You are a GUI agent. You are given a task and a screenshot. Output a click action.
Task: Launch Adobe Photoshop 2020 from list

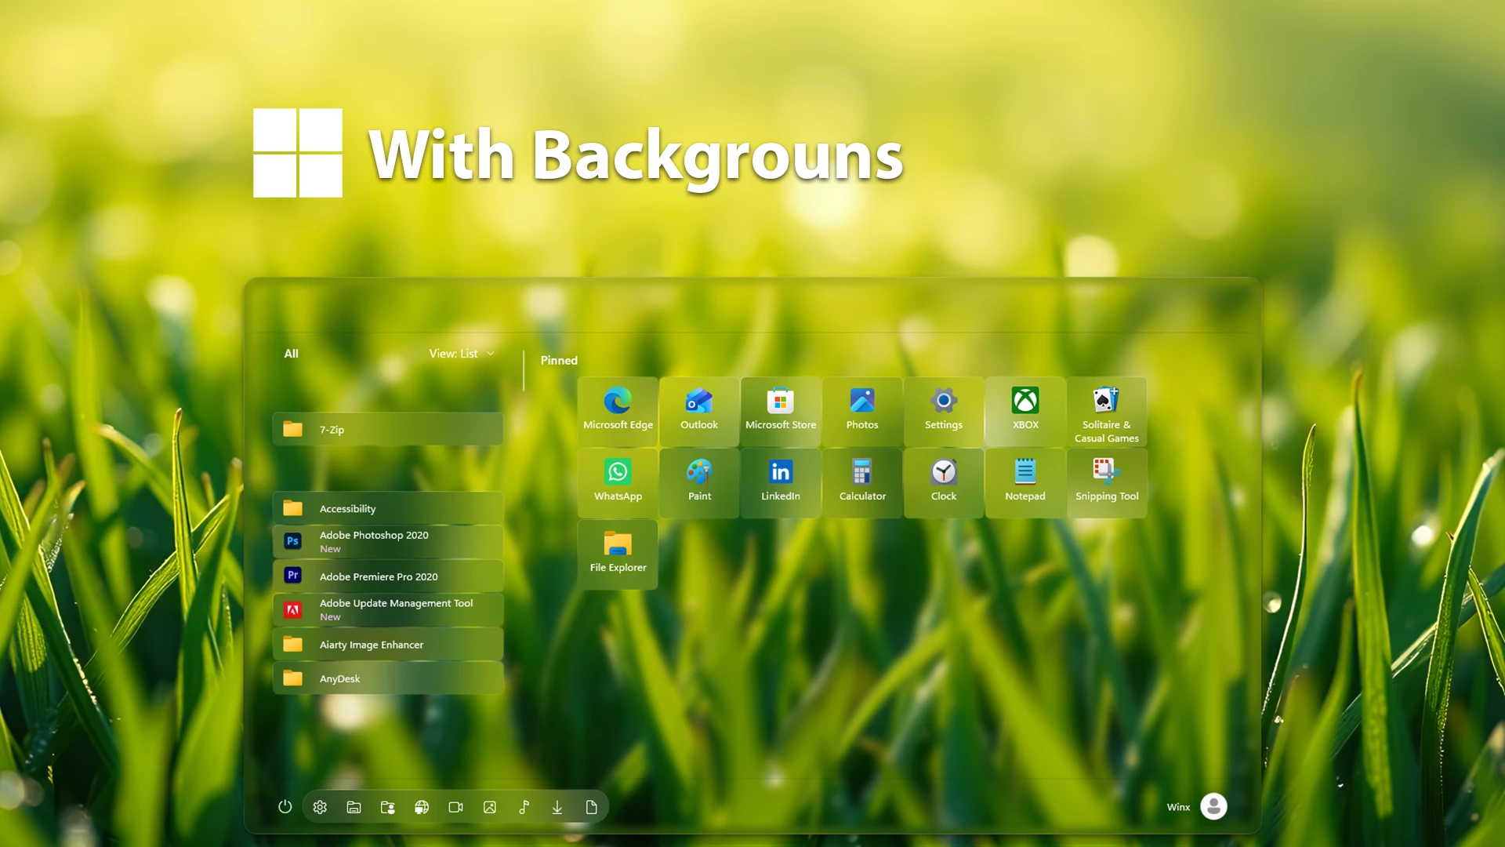coord(388,542)
